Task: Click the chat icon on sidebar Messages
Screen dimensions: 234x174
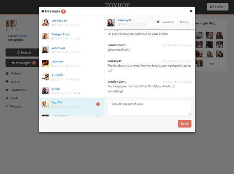Action: pos(13,63)
